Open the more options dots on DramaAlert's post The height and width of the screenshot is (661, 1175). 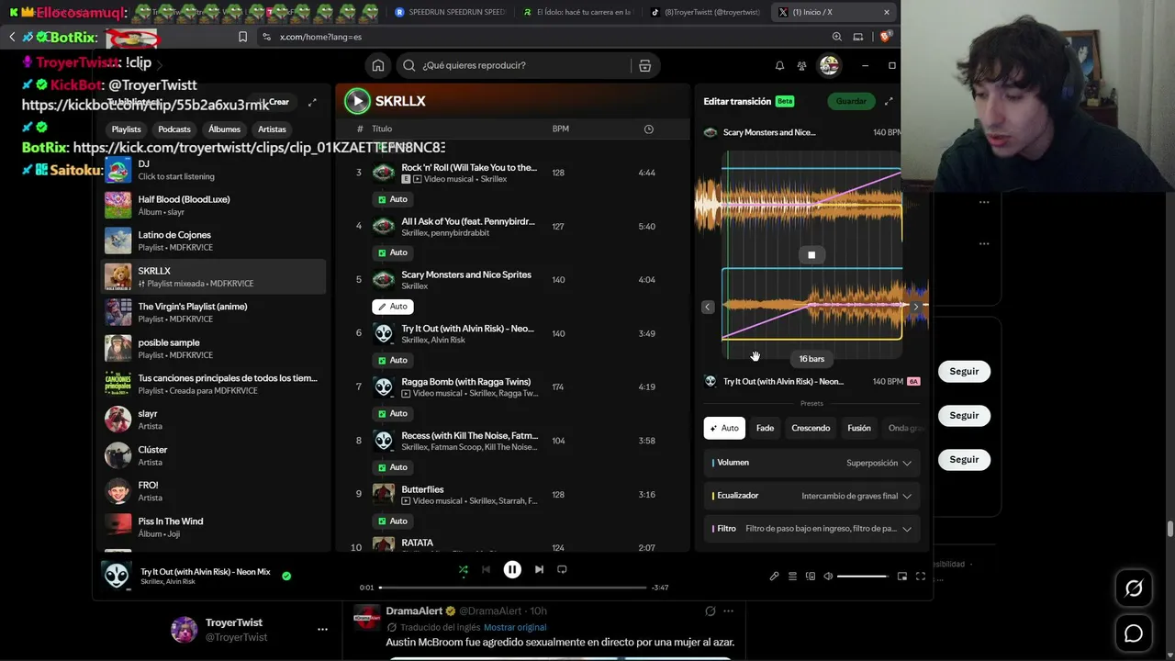coord(728,611)
